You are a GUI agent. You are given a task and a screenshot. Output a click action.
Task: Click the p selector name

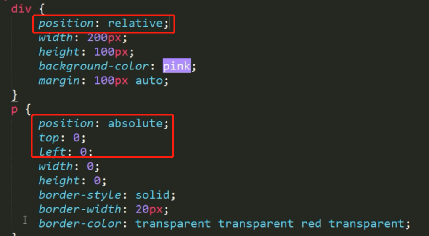(14, 110)
